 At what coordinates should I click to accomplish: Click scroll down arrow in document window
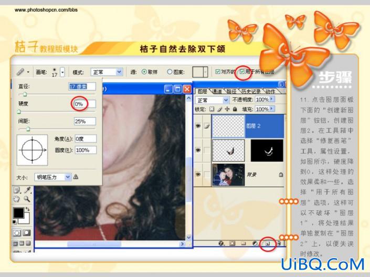pyautogui.click(x=189, y=237)
